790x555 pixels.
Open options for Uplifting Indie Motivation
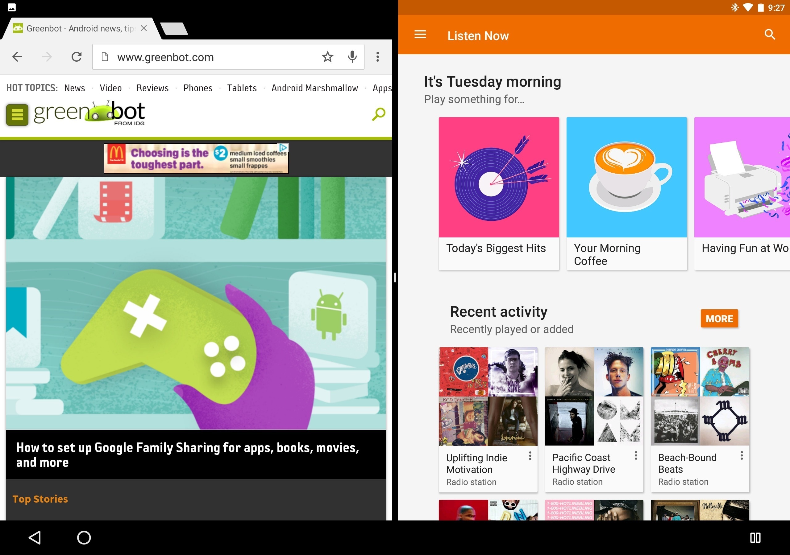[x=530, y=456]
